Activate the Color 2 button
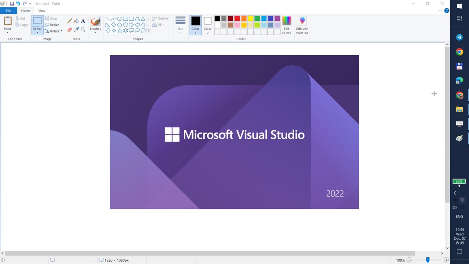 coord(208,25)
